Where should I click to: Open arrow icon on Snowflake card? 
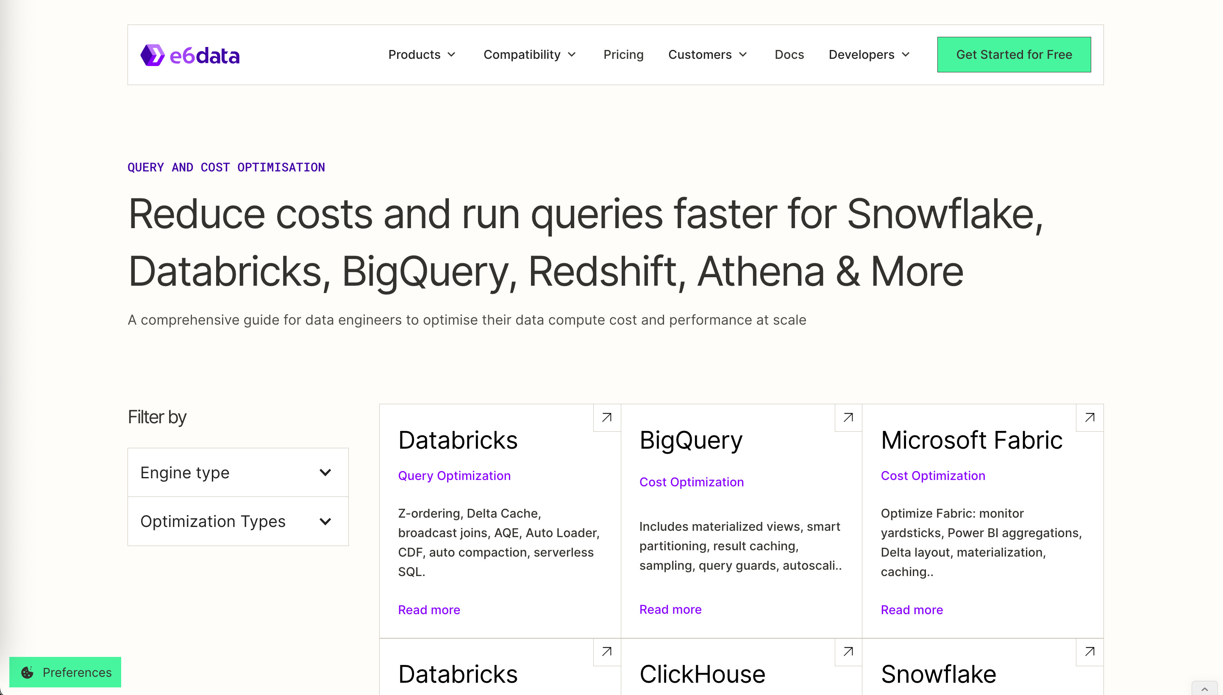(1089, 651)
